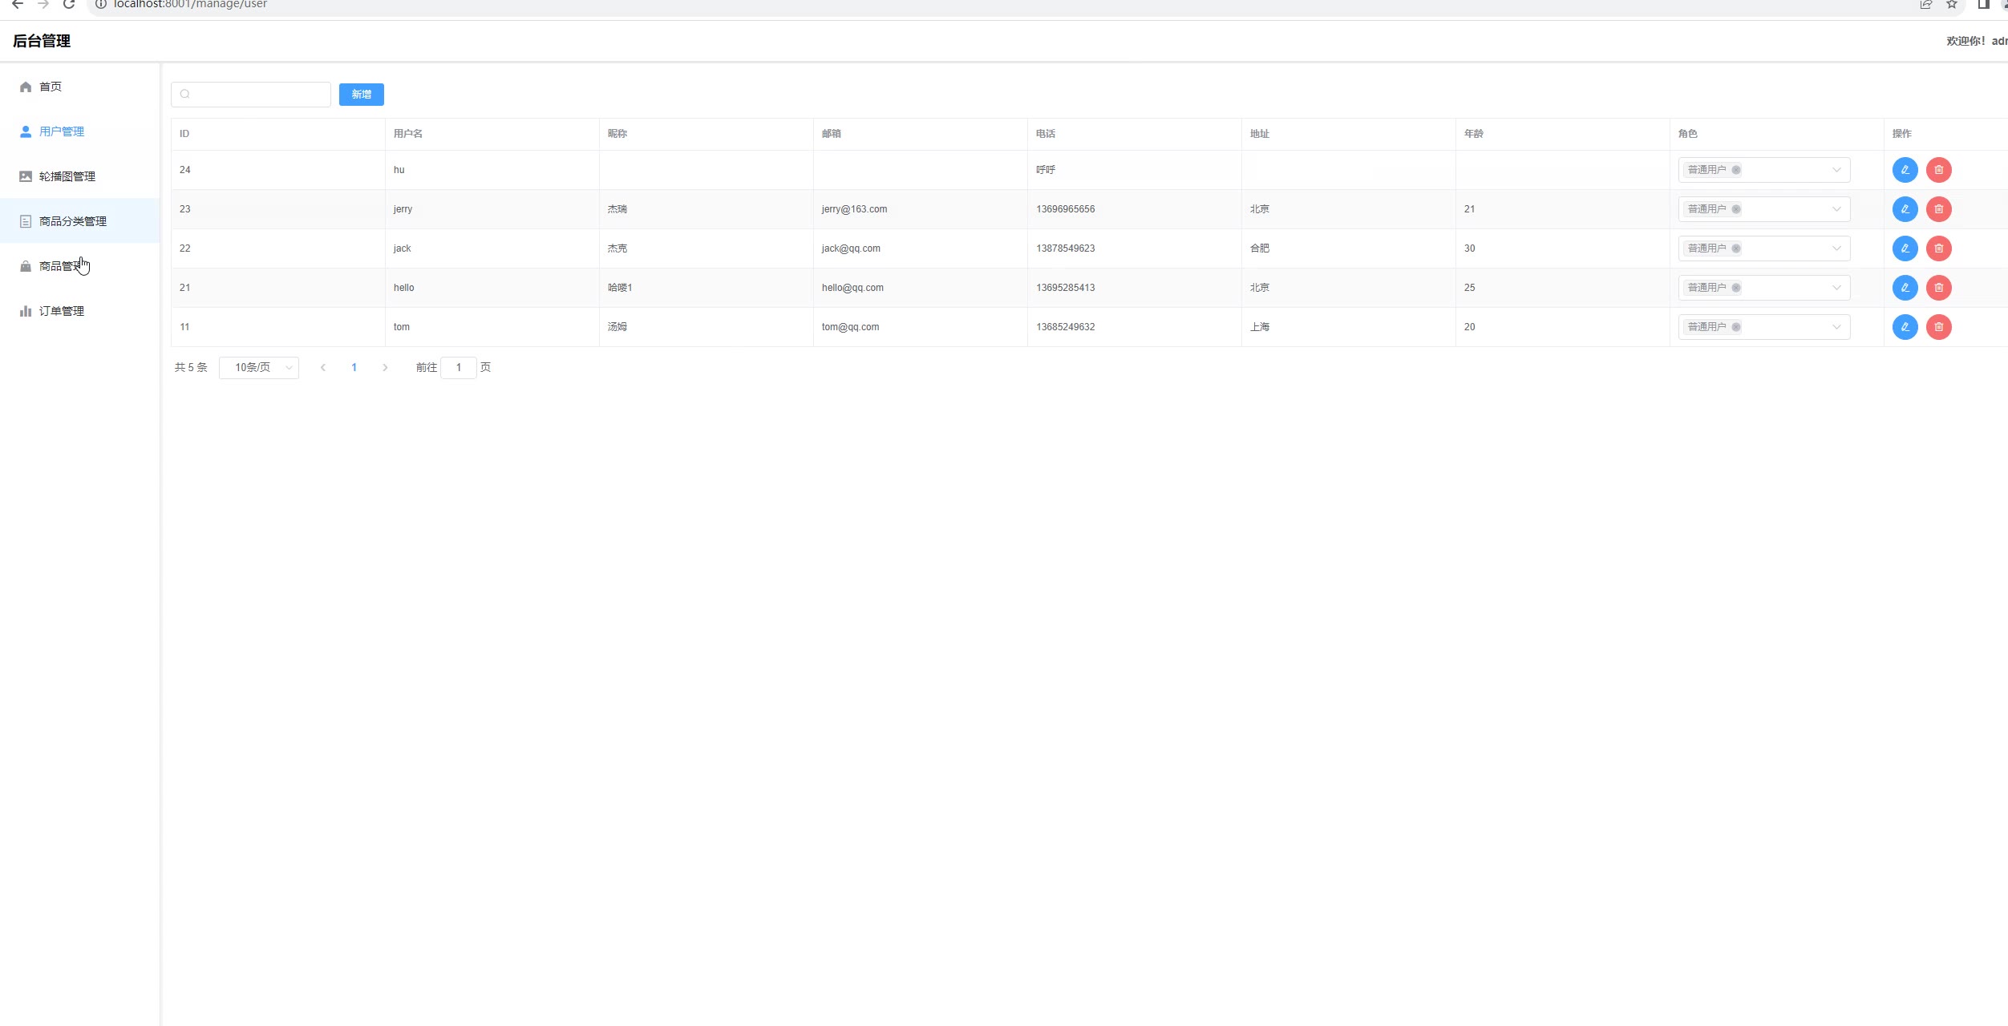Remove 普通用户 tag from jerry's role

(x=1735, y=209)
